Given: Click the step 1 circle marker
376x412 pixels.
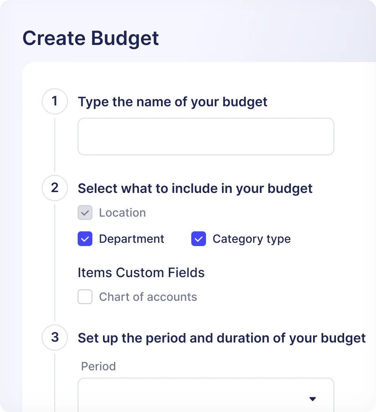Looking at the screenshot, I should coord(55,101).
